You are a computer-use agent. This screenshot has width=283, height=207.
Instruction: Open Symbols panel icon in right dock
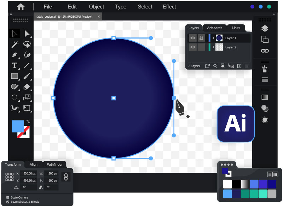pyautogui.click(x=265, y=69)
